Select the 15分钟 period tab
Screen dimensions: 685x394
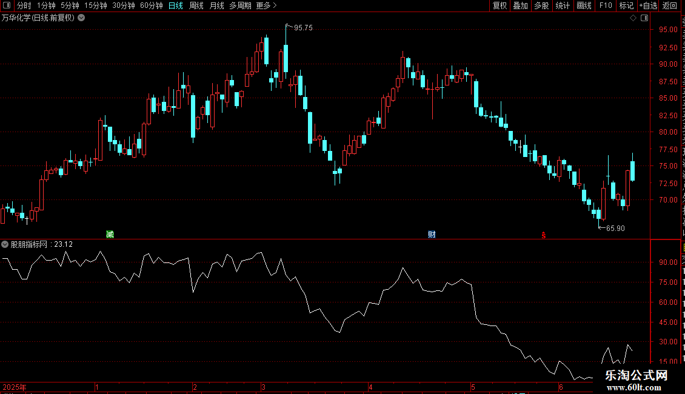96,5
